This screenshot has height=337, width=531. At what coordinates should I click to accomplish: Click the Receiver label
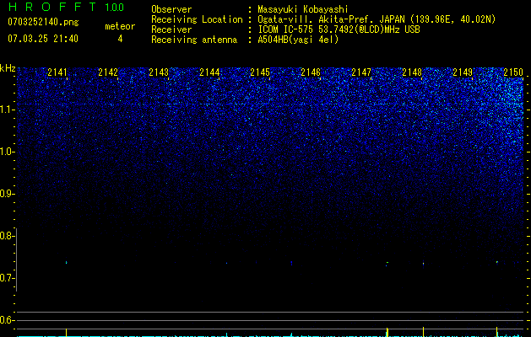(171, 29)
